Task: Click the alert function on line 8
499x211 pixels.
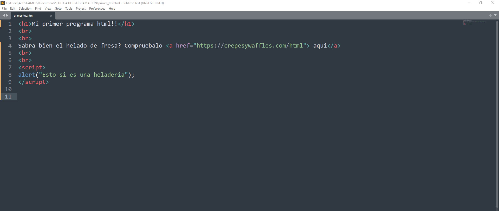Action: [27, 75]
